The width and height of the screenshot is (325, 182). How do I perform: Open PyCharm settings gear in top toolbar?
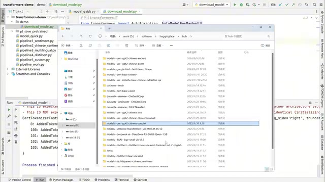click(x=321, y=5)
